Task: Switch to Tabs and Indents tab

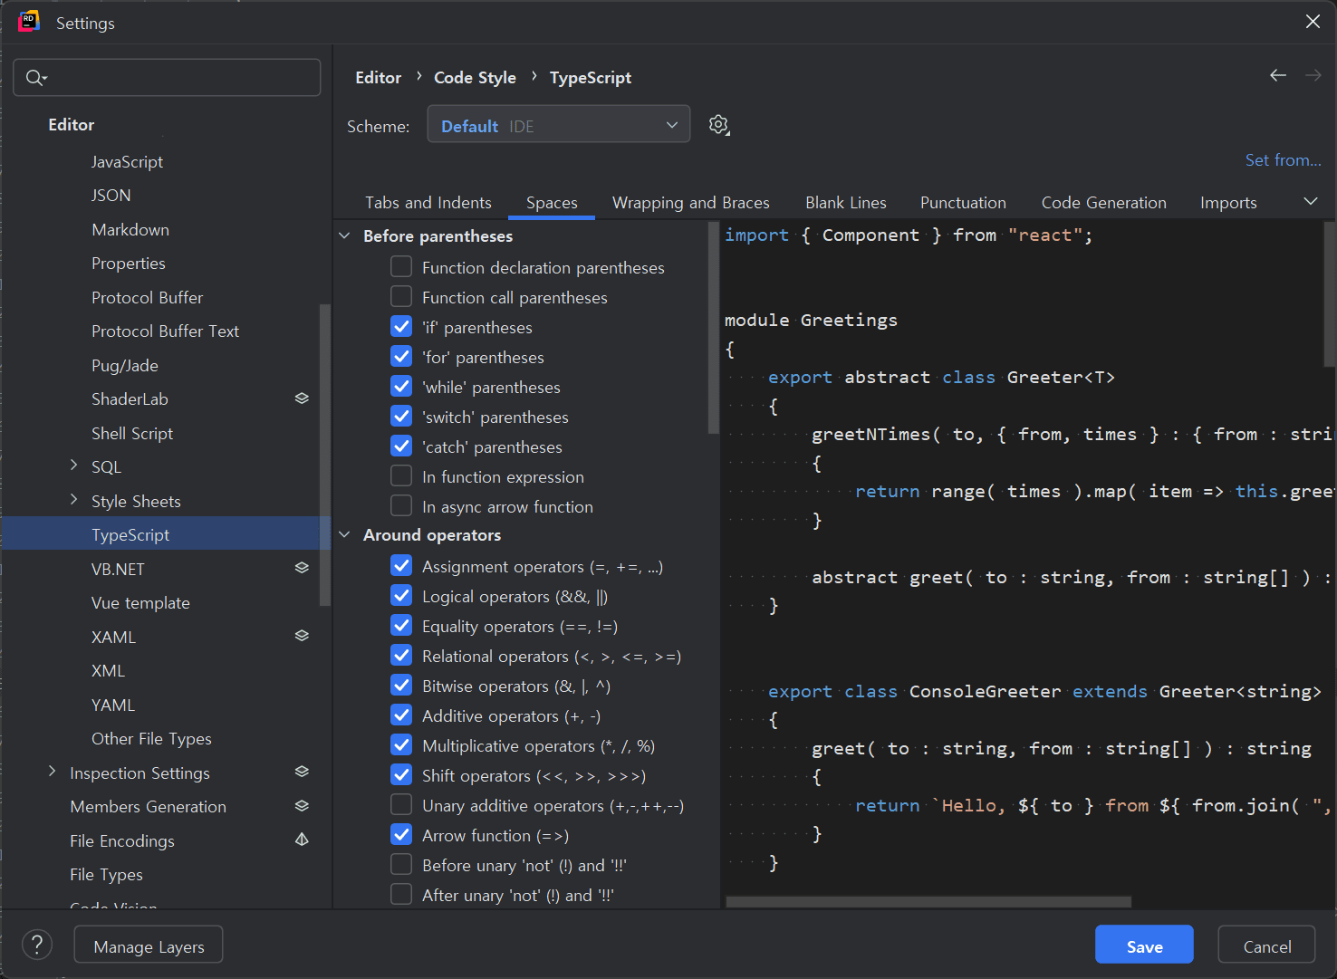Action: coord(428,203)
